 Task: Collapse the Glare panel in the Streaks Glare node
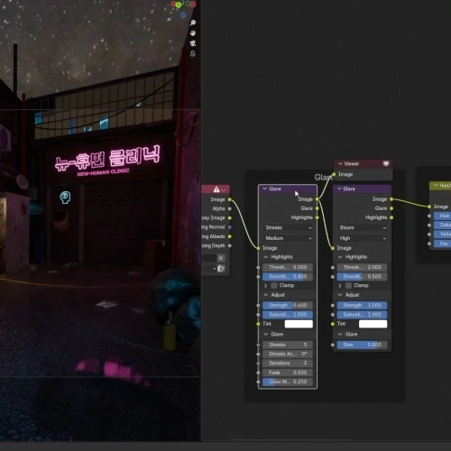coord(266,334)
